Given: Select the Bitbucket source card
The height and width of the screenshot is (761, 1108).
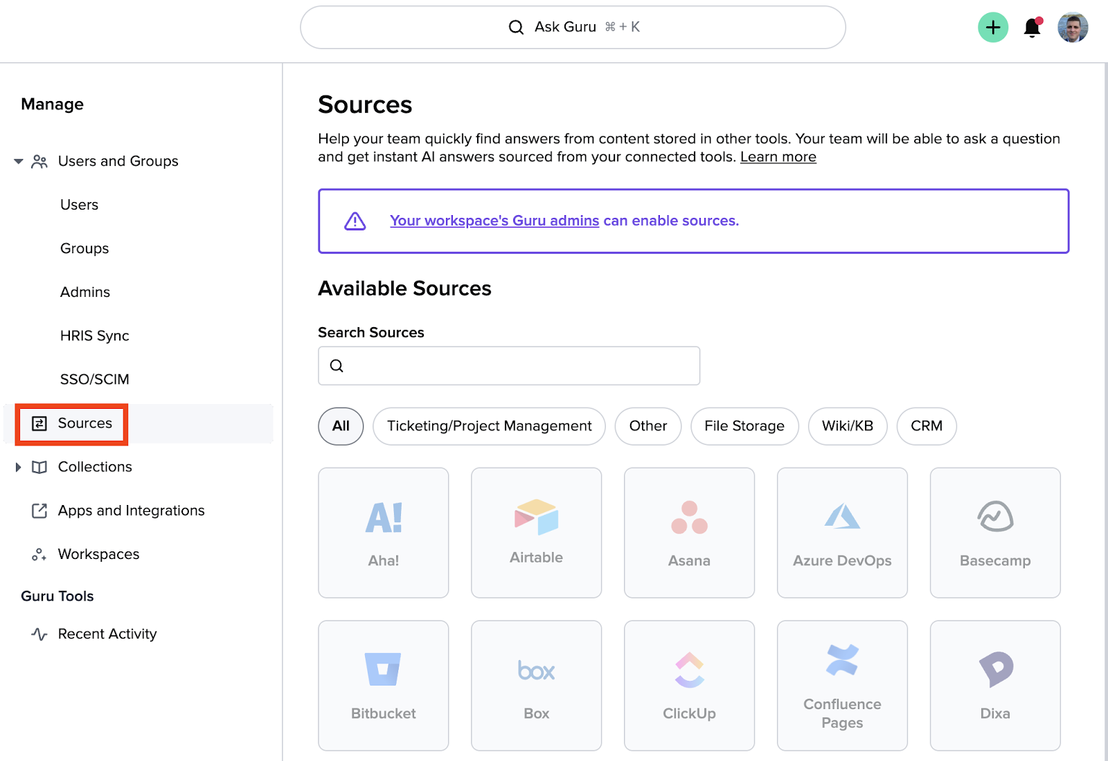Looking at the screenshot, I should (x=384, y=686).
